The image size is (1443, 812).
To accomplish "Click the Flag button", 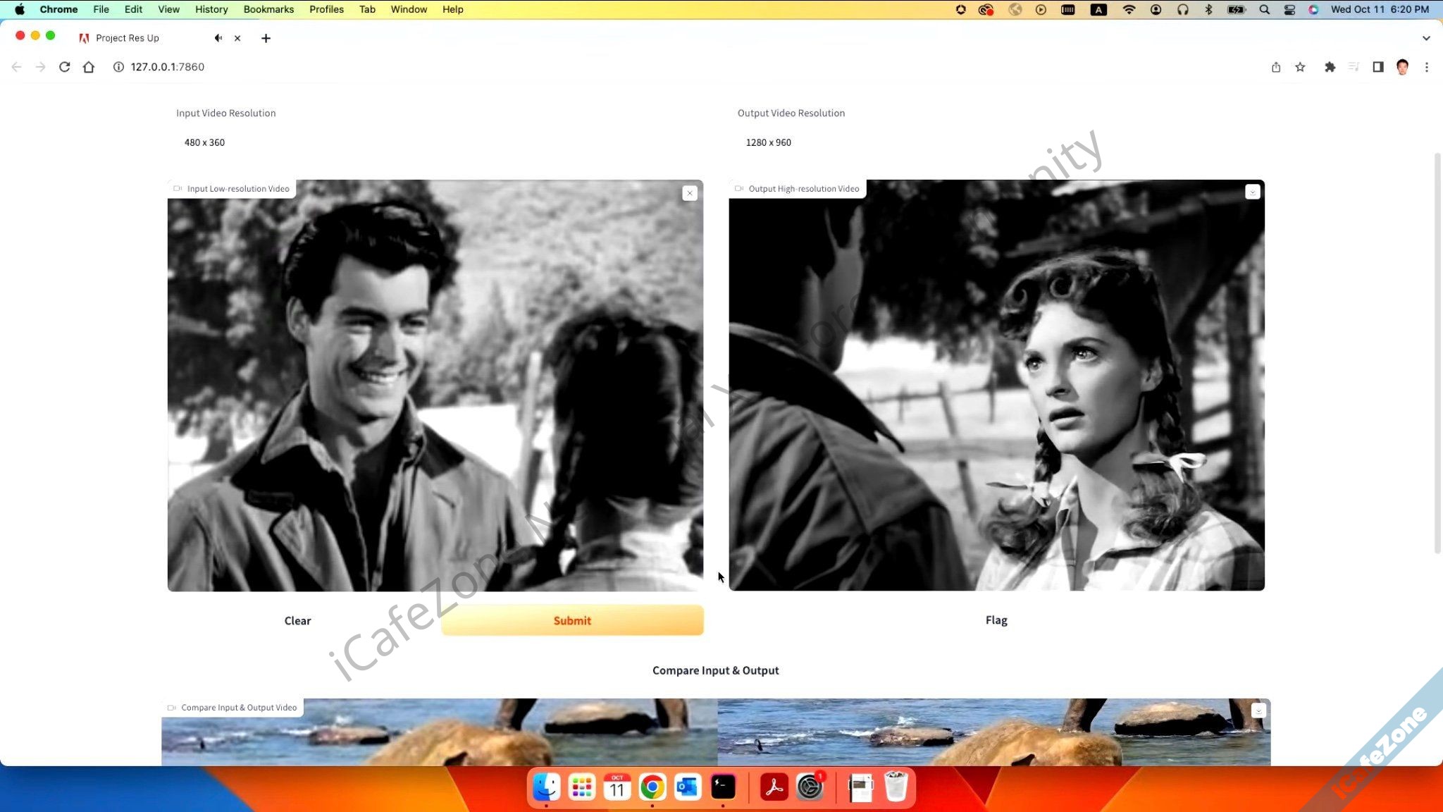I will pyautogui.click(x=996, y=620).
